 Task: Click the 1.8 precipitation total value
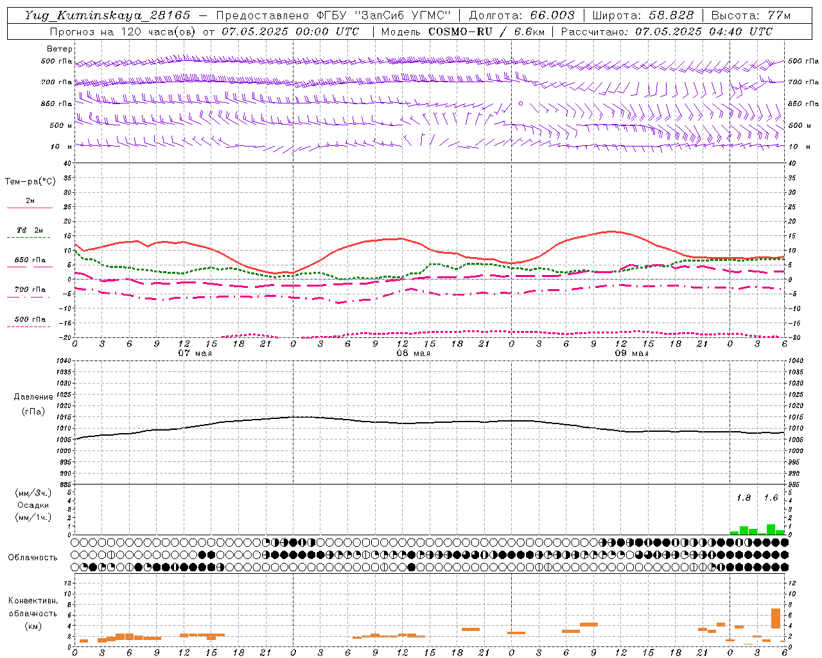pyautogui.click(x=744, y=497)
